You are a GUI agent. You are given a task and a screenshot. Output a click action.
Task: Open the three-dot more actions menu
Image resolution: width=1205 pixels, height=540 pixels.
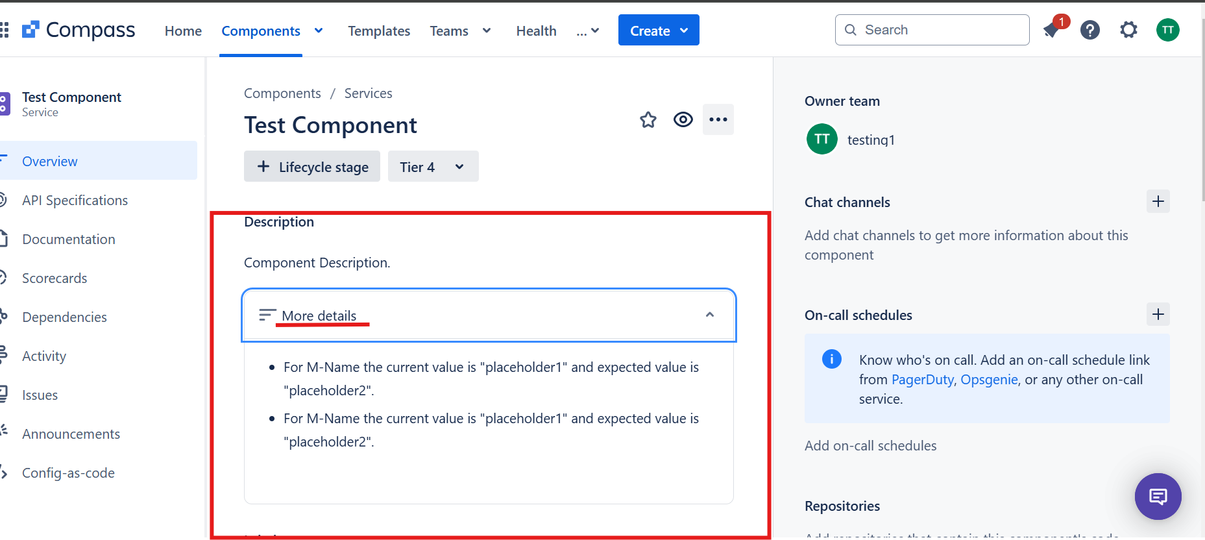pyautogui.click(x=718, y=119)
